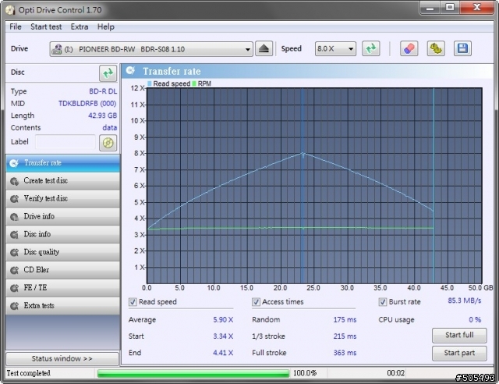Image resolution: width=499 pixels, height=384 pixels.
Task: Click the End speed value 4.41 X
Action: [223, 353]
